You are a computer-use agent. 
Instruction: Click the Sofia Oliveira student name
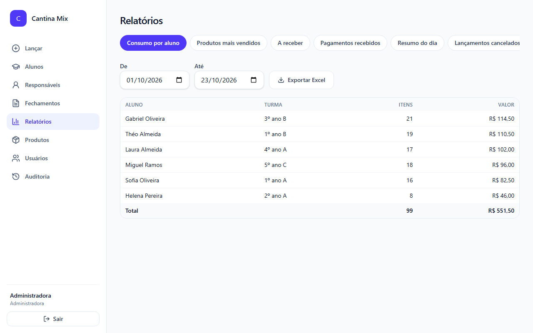(142, 180)
